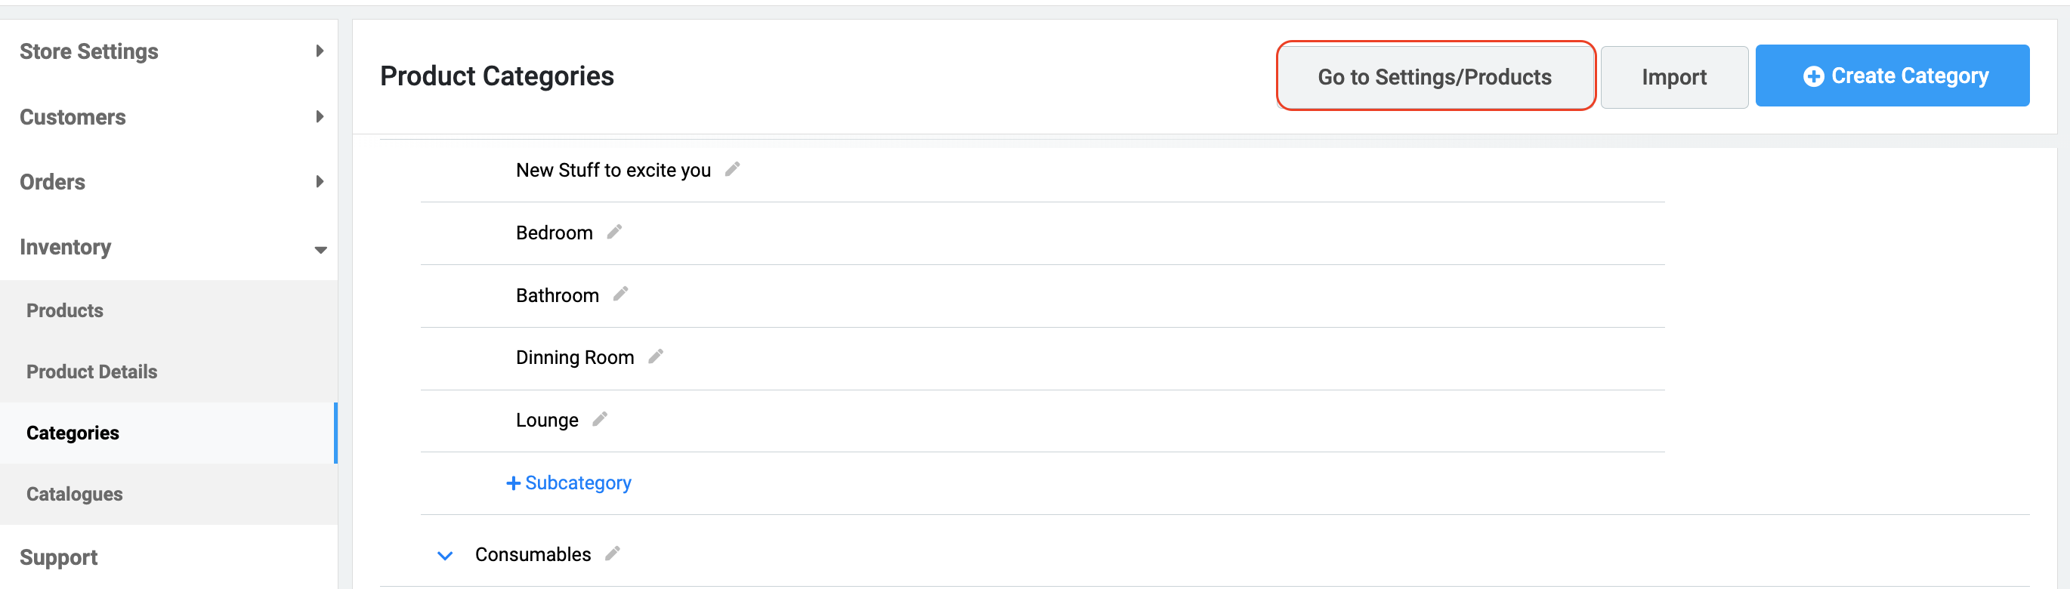Expand the Orders sidebar section
This screenshot has width=2070, height=589.
pyautogui.click(x=320, y=181)
